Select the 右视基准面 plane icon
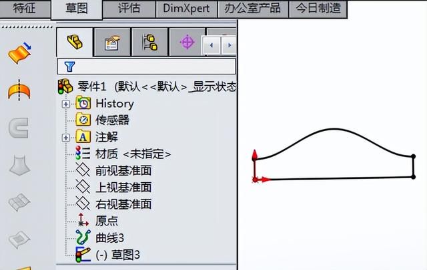427x270 pixels. (x=83, y=203)
